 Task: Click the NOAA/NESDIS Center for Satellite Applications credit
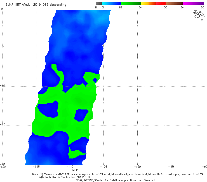pyautogui.click(x=116, y=180)
